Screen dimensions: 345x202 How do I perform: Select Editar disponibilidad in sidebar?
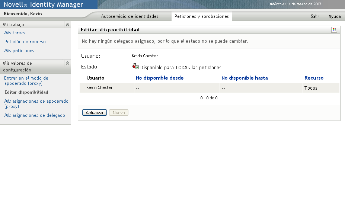pos(26,92)
